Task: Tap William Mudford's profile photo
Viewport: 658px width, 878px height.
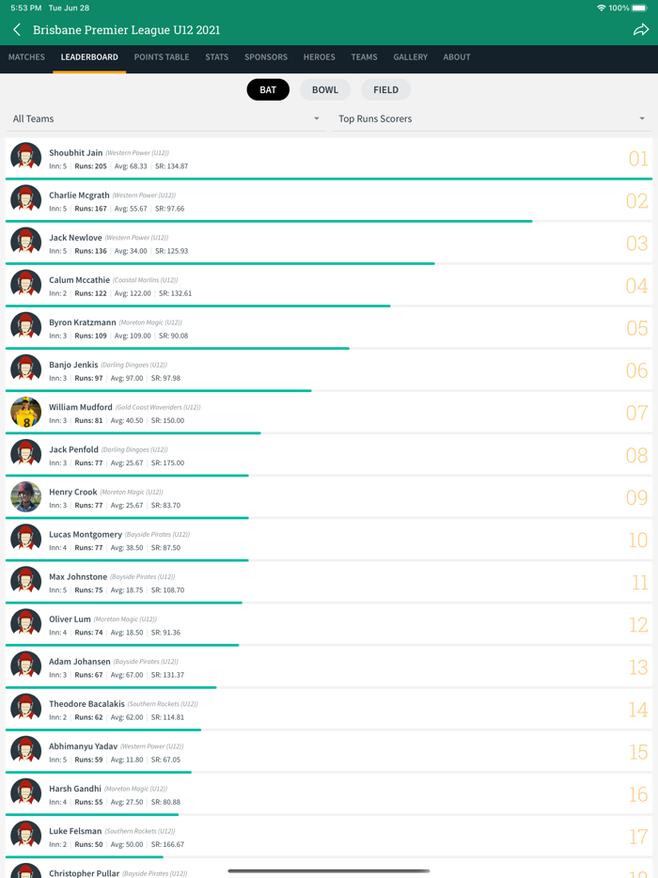Action: click(x=26, y=413)
